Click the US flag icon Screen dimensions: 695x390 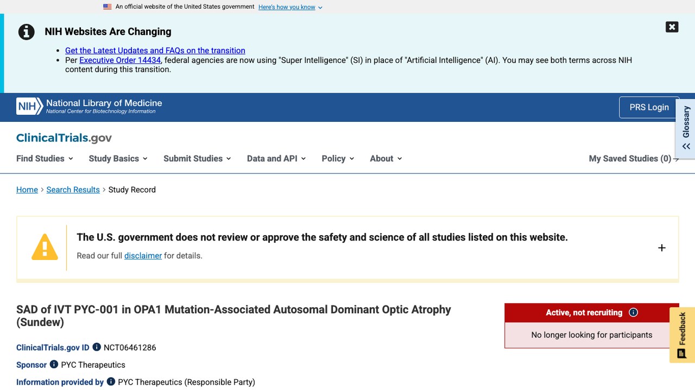point(108,7)
